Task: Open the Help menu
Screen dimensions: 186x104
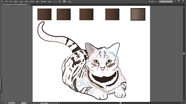Action: (50, 2)
